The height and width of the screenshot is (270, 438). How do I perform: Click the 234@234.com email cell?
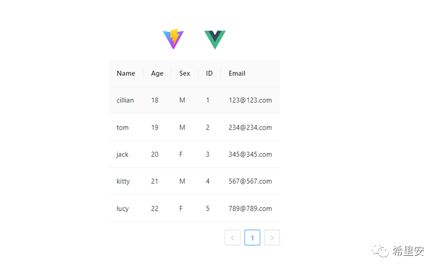pyautogui.click(x=250, y=128)
